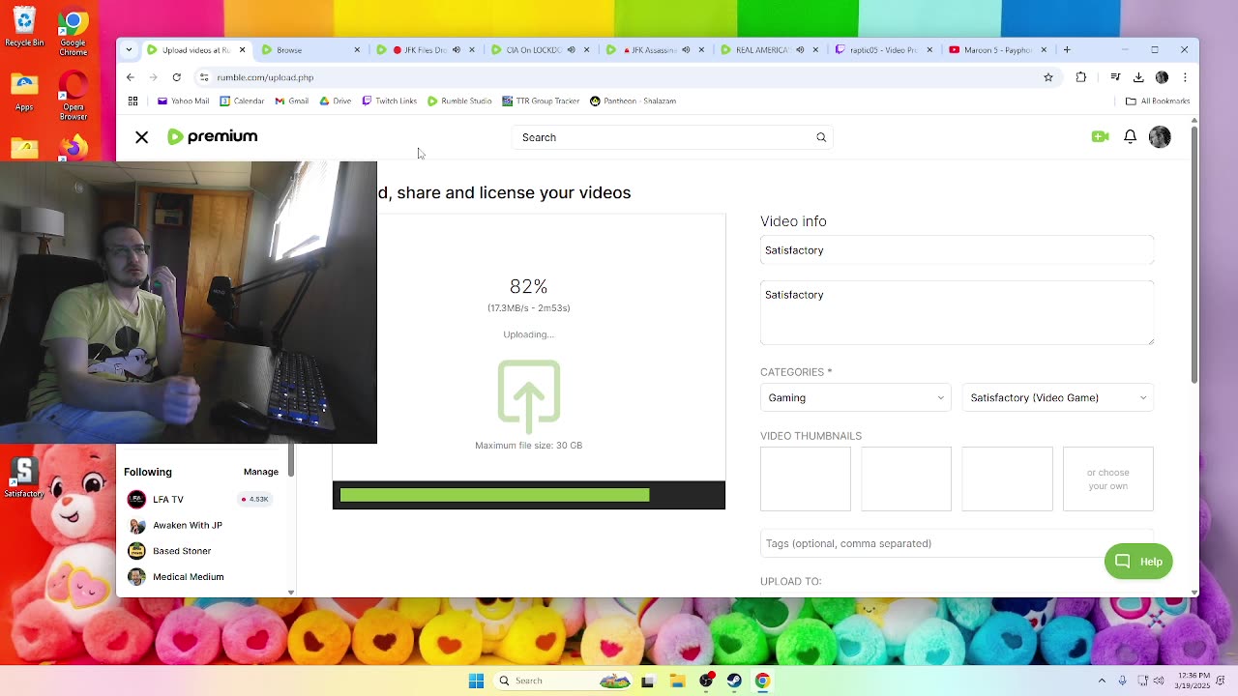This screenshot has width=1238, height=696.
Task: Open Chrome extensions puzzle icon
Action: 1081,77
